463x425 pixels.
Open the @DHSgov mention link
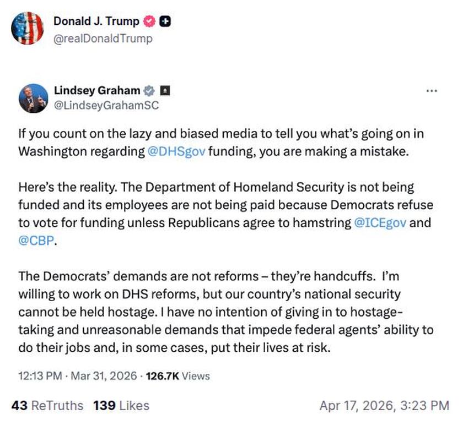point(177,151)
